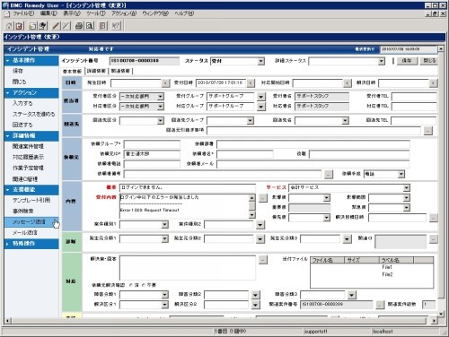Viewport: 449px width, 337px height.
Task: Click the context help question-mark icon
Action: pyautogui.click(x=116, y=26)
